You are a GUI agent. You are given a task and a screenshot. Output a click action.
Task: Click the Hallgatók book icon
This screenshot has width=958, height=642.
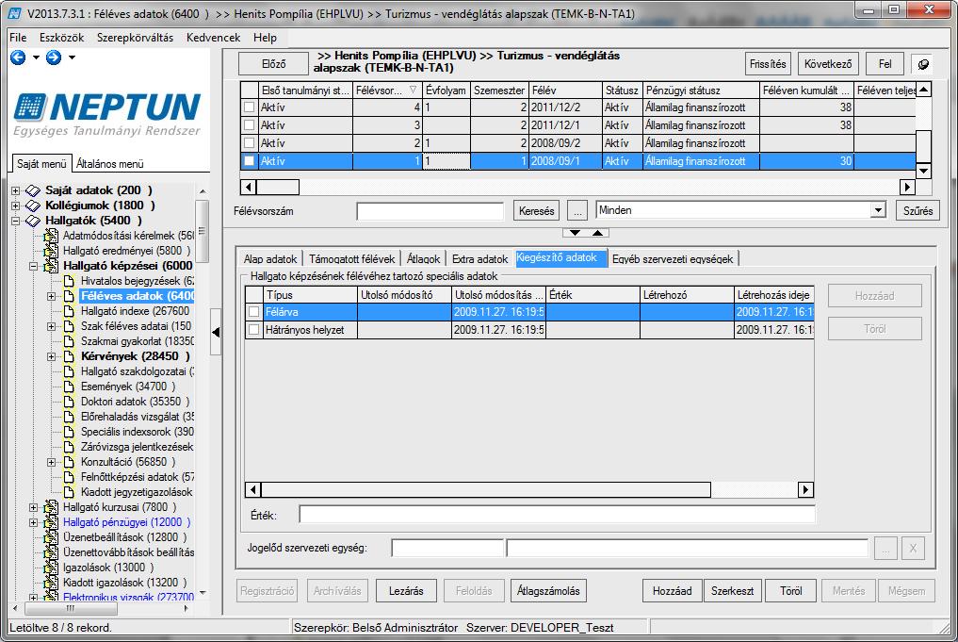[x=33, y=221]
